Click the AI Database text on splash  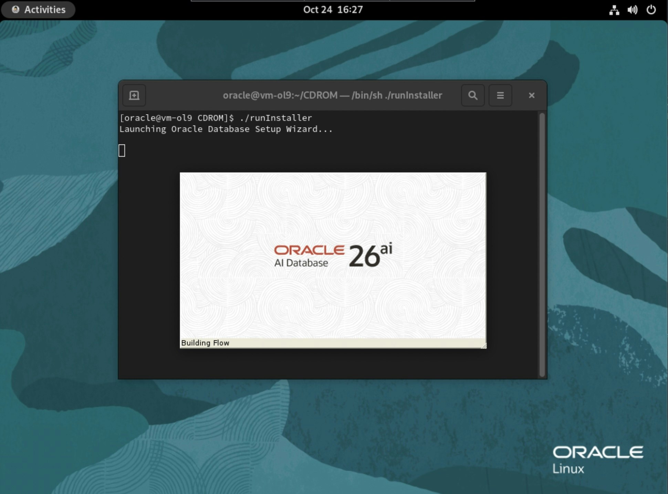pos(301,263)
